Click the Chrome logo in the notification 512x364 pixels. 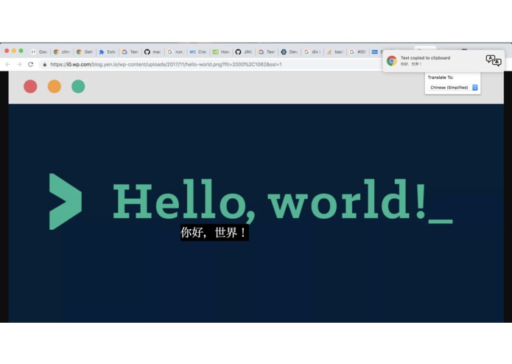pyautogui.click(x=391, y=60)
